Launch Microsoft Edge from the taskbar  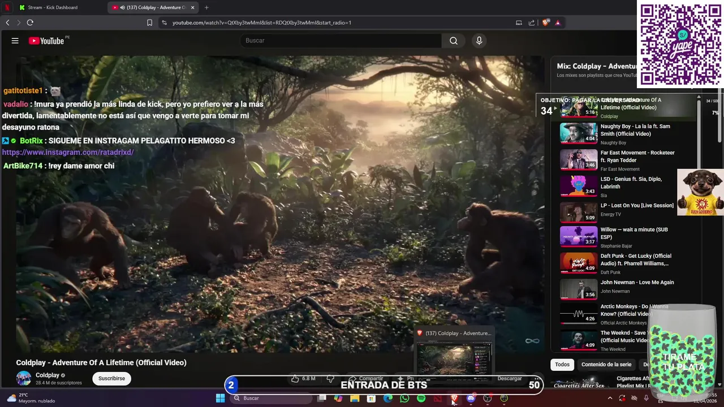click(388, 398)
